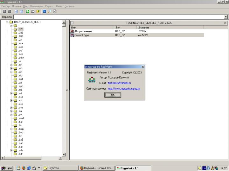229x171 pixels.
Task: Click the Firefox icon in quick launch
Action: pos(23,168)
